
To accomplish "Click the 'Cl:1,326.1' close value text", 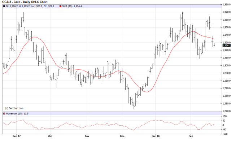I will pos(49,6).
